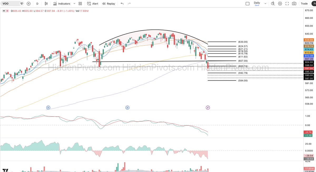Image resolution: width=316 pixels, height=172 pixels.
Task: Click the H605.60 high value in legend
Action: click(x=28, y=11)
